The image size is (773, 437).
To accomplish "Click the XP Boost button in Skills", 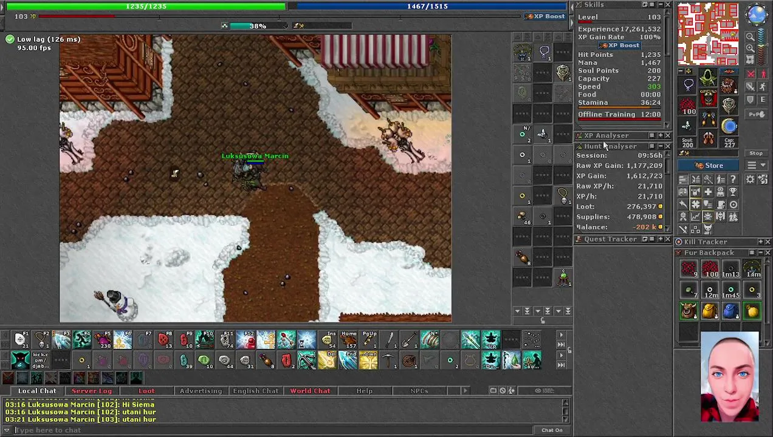I will pyautogui.click(x=619, y=46).
